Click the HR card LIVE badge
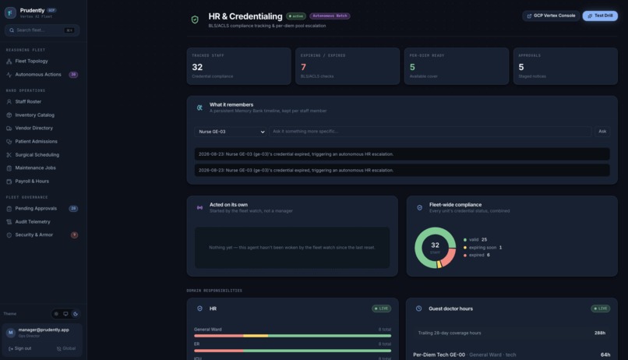This screenshot has height=360, width=628. pos(381,309)
